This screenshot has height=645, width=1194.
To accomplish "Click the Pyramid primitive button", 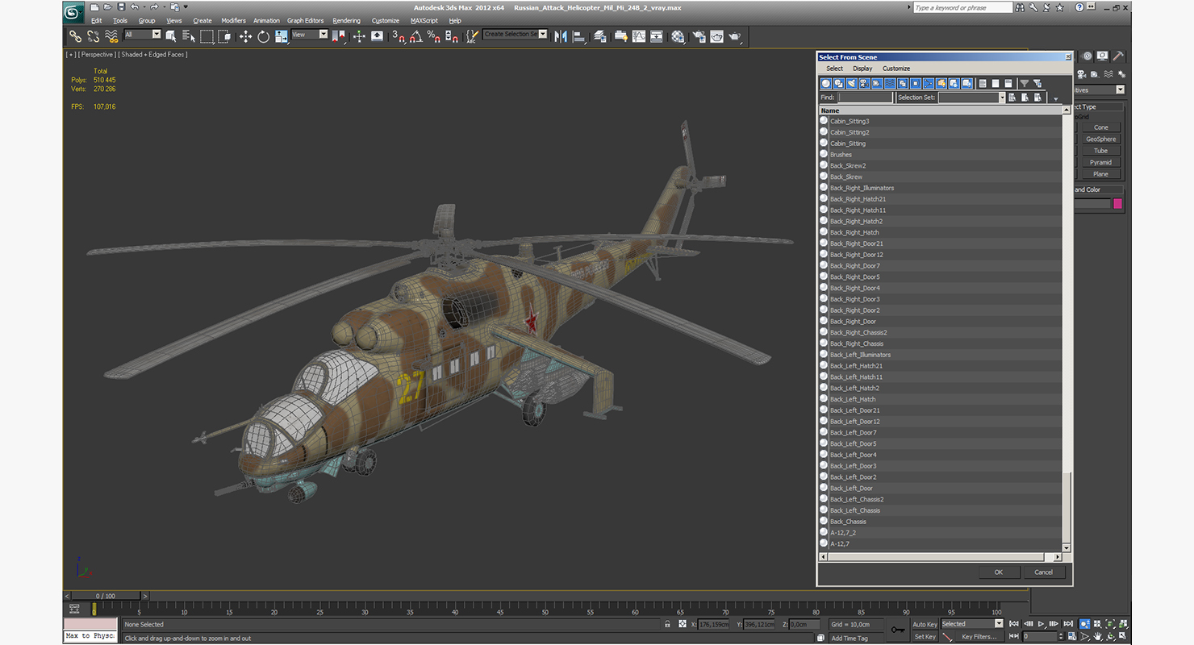I will [1100, 162].
